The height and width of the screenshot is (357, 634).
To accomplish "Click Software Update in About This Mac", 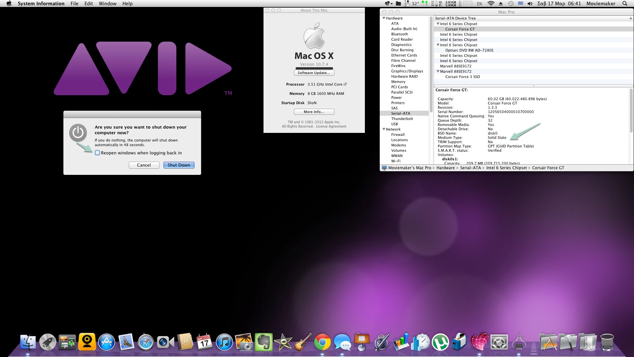I will click(x=314, y=73).
